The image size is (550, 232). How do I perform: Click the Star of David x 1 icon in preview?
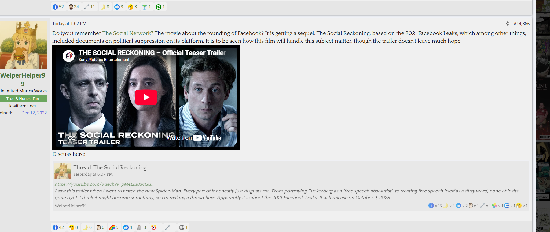(x=507, y=206)
